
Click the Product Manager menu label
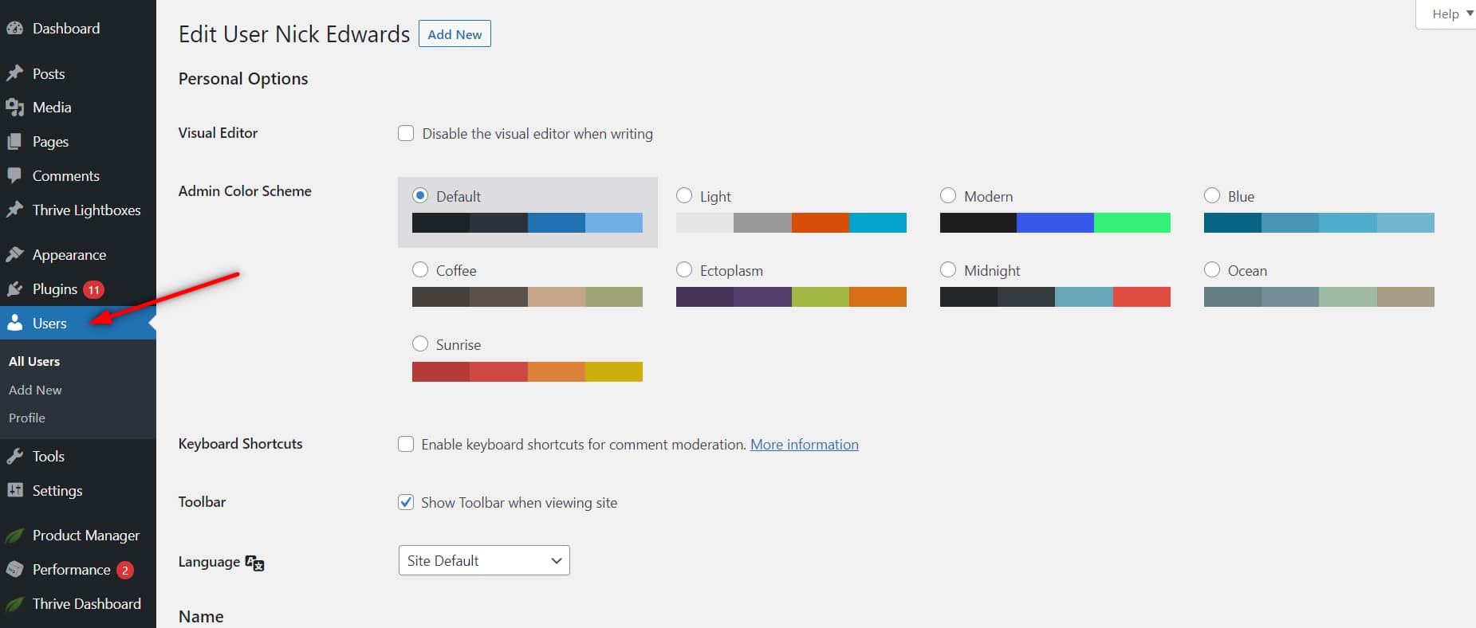[86, 536]
